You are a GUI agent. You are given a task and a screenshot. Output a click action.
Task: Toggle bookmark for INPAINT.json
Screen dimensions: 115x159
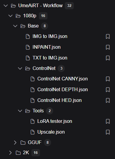point(108,47)
